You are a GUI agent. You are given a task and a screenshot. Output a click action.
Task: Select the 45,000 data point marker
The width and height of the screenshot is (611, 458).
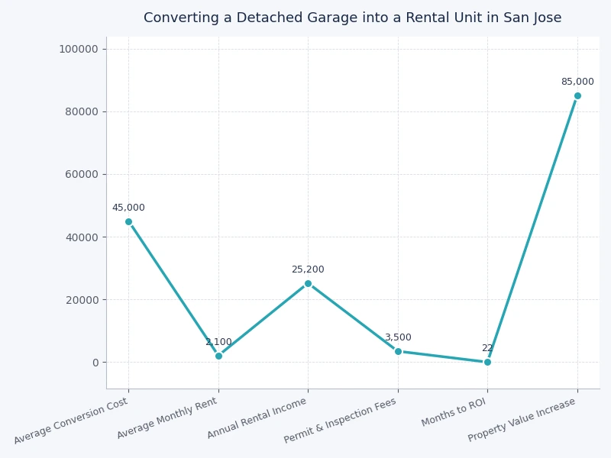click(x=128, y=221)
